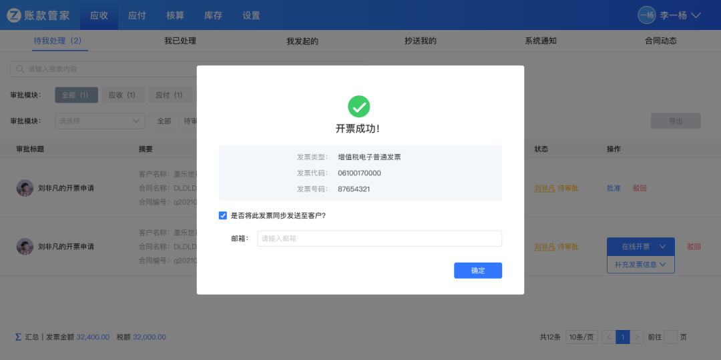This screenshot has height=360, width=721.
Task: Click invoice code 06100170000
Action: coord(359,173)
